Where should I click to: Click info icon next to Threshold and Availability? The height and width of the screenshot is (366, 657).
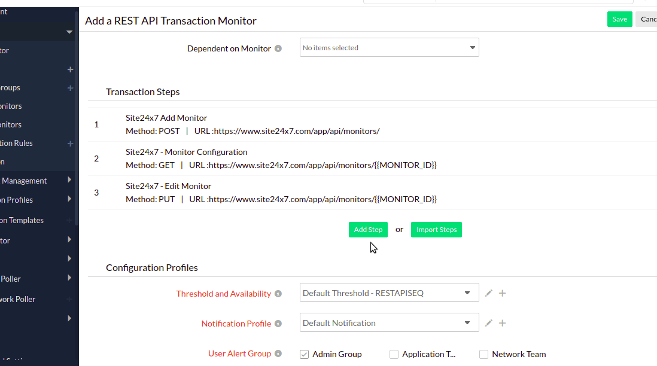point(278,294)
